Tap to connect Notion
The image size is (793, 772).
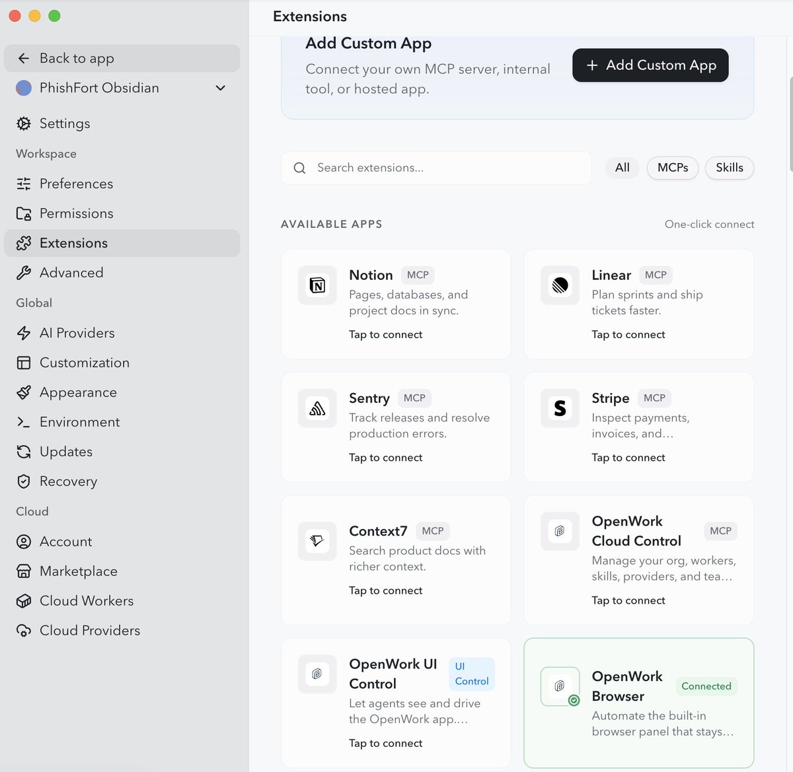click(385, 335)
